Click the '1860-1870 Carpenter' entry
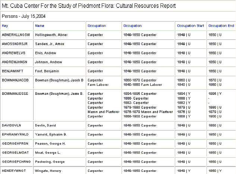 point(140,80)
